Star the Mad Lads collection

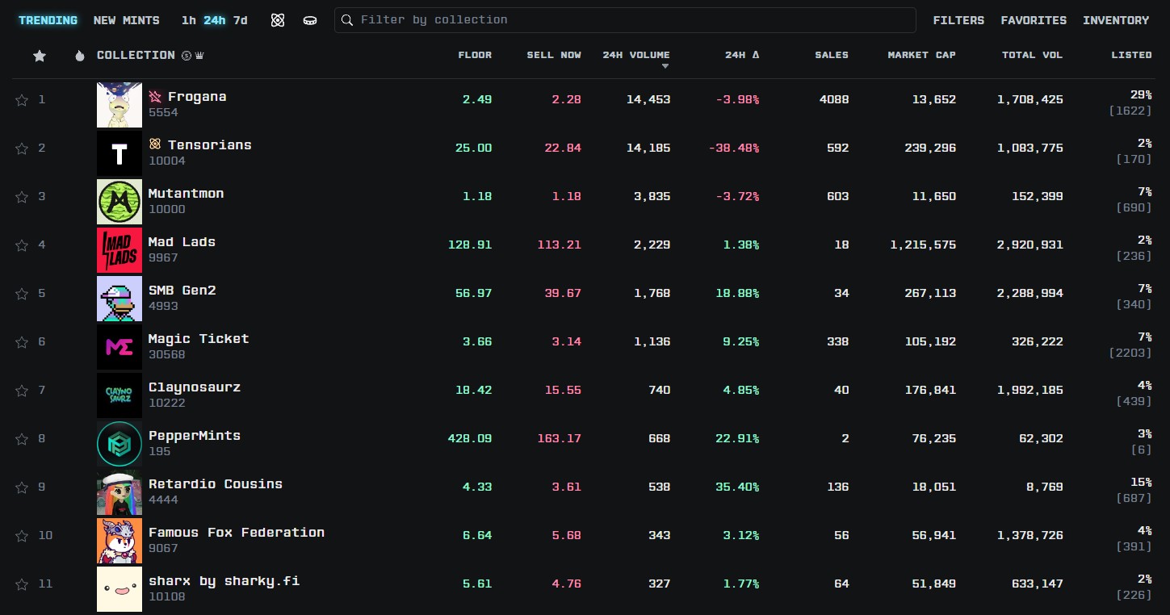tap(22, 245)
